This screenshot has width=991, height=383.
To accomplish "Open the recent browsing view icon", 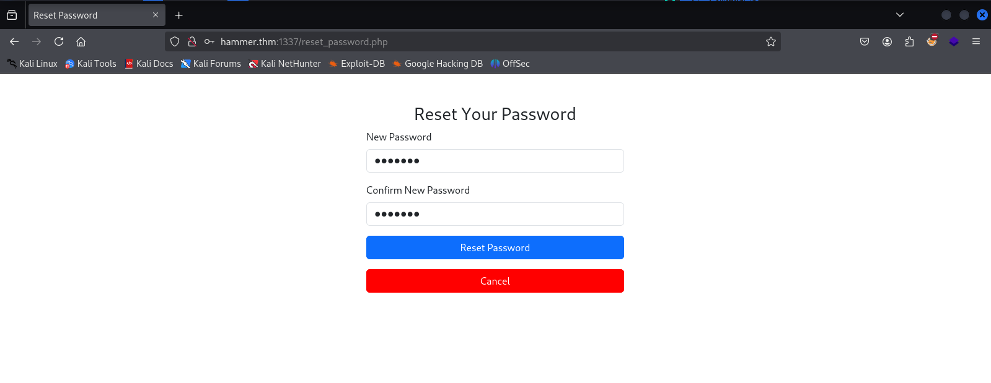I will click(x=12, y=15).
